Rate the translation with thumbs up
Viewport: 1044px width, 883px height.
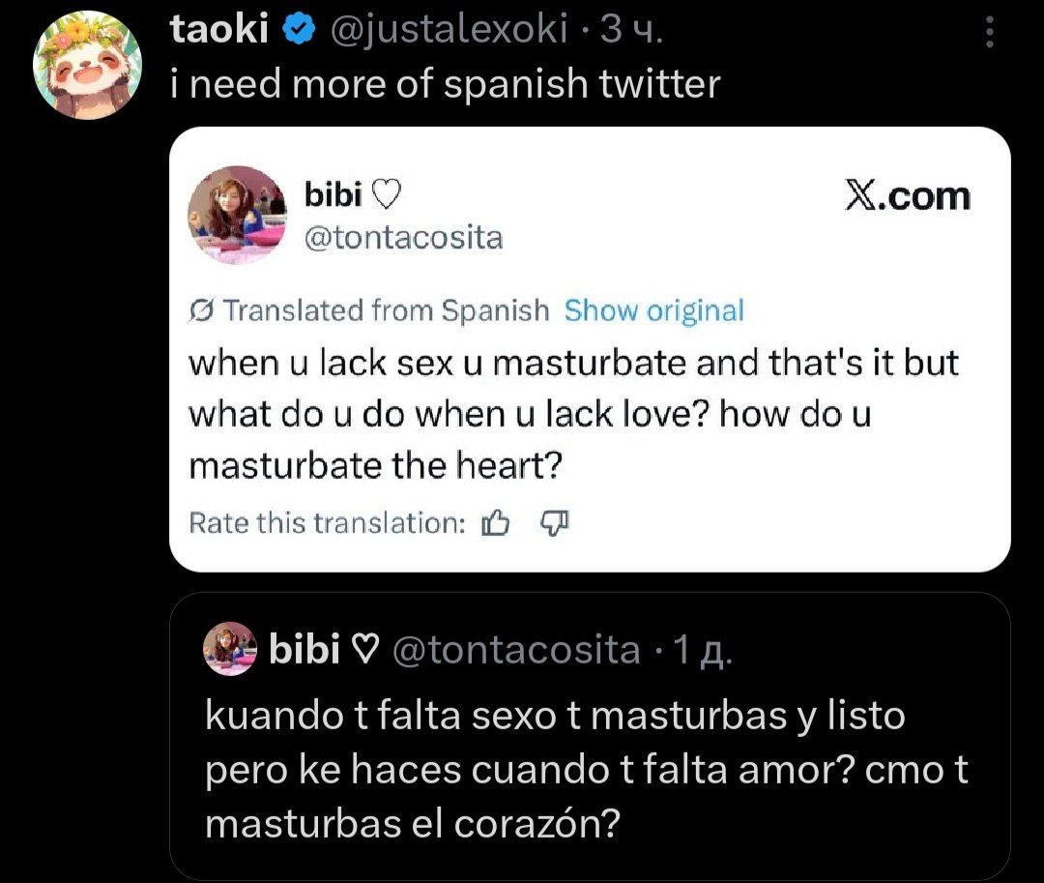(x=495, y=524)
